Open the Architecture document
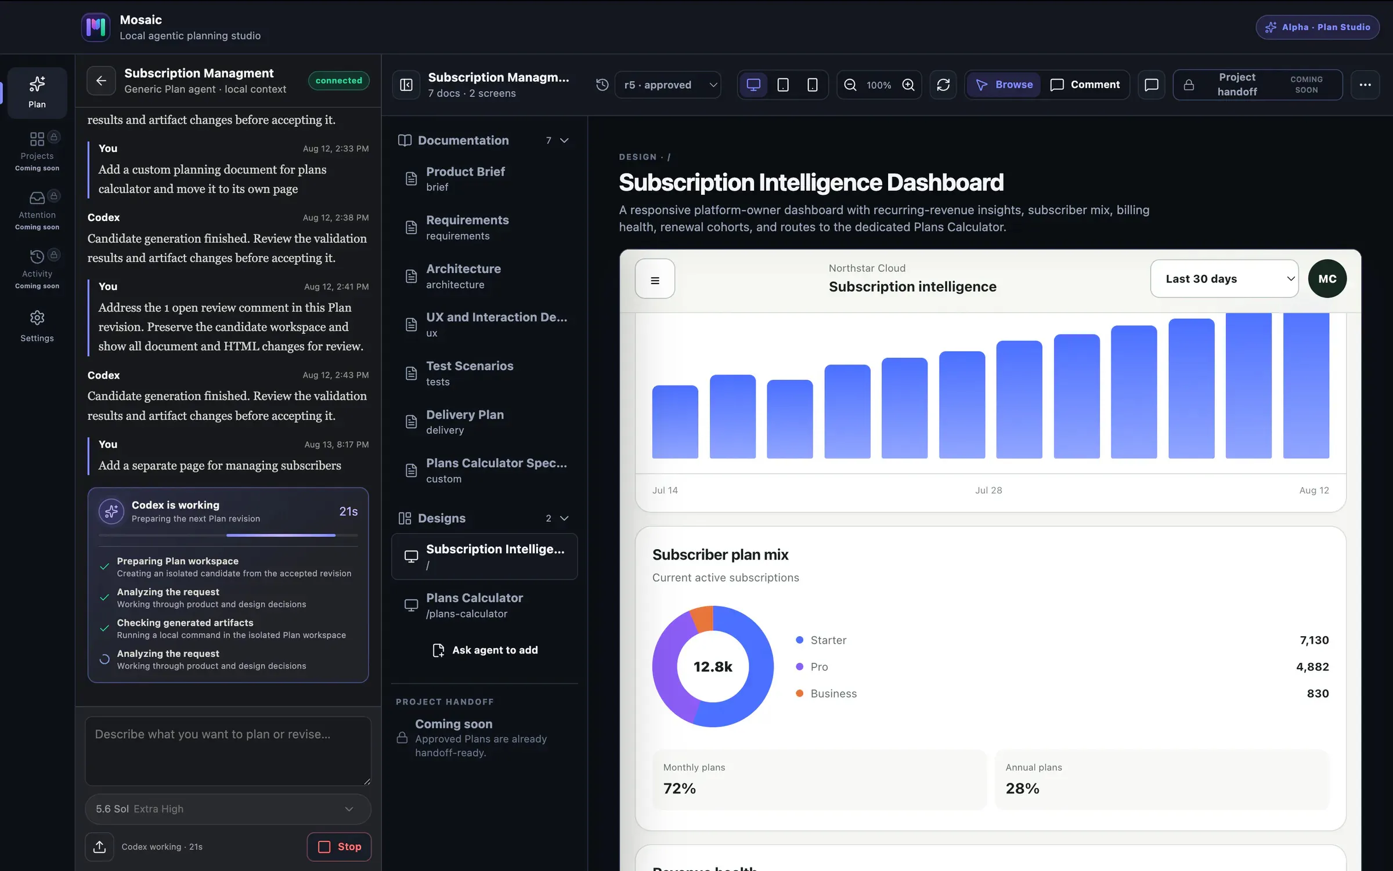This screenshot has width=1393, height=871. [x=485, y=276]
